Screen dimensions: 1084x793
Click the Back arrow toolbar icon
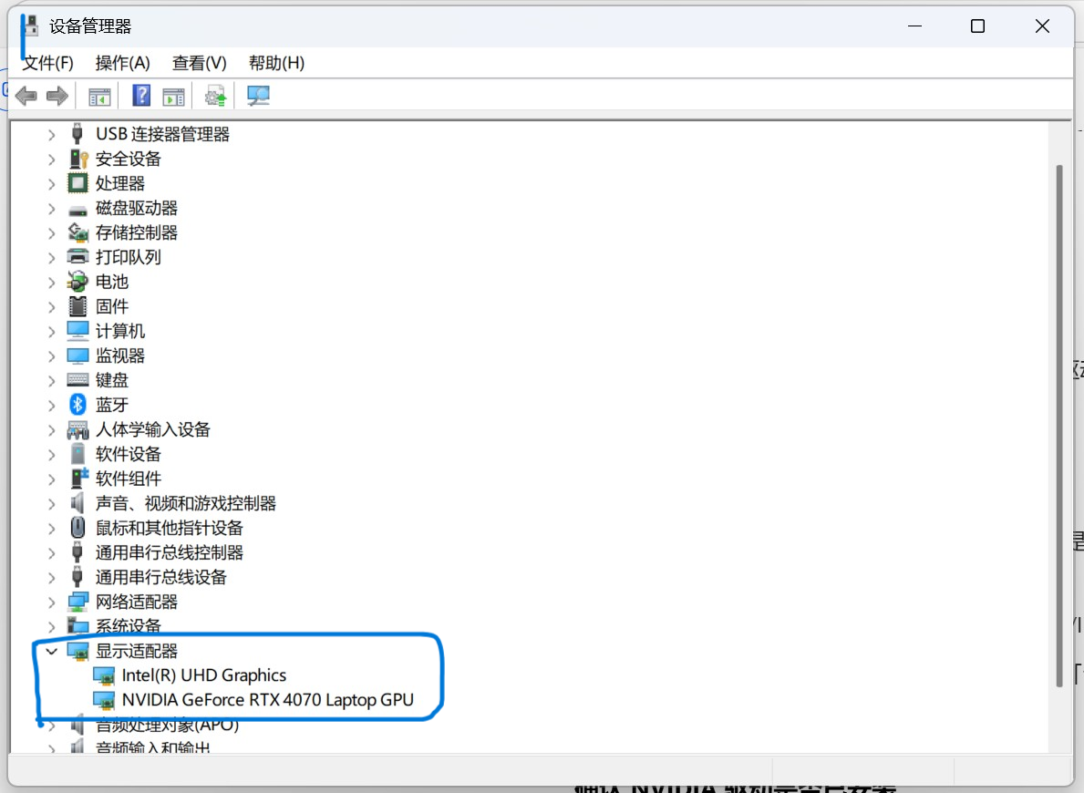point(26,96)
